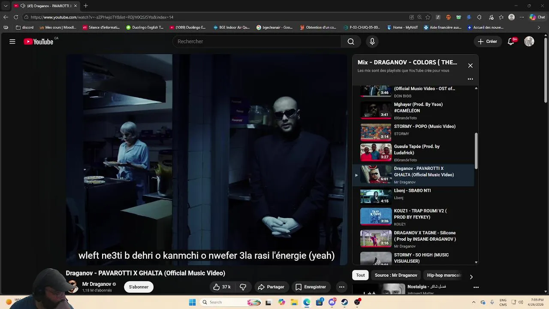This screenshot has width=549, height=309.
Task: Close the Draganov - PAVAROTTI browser tab
Action: tap(75, 6)
